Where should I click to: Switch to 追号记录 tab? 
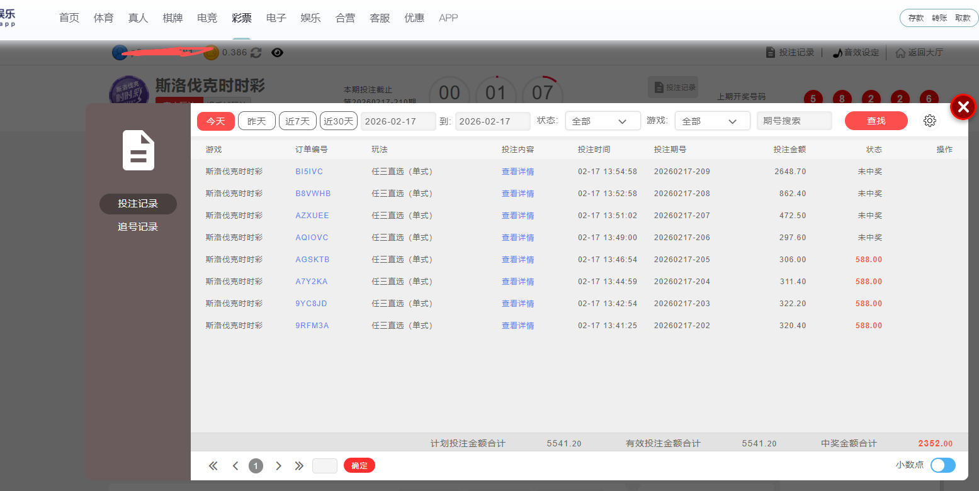138,227
